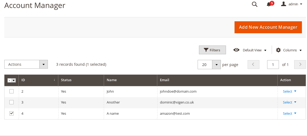Click Add New Account Manager button
This screenshot has width=307, height=136.
pos(268,27)
